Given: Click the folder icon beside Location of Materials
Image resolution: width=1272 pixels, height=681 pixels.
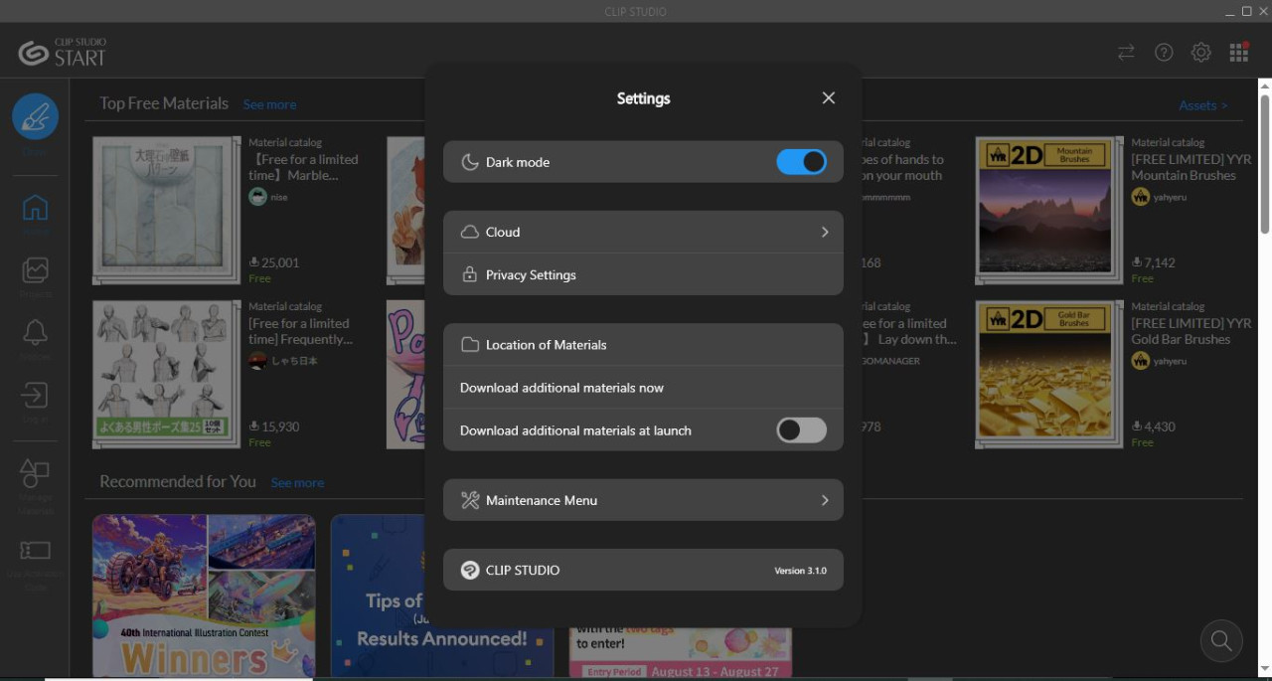Looking at the screenshot, I should click(x=470, y=345).
